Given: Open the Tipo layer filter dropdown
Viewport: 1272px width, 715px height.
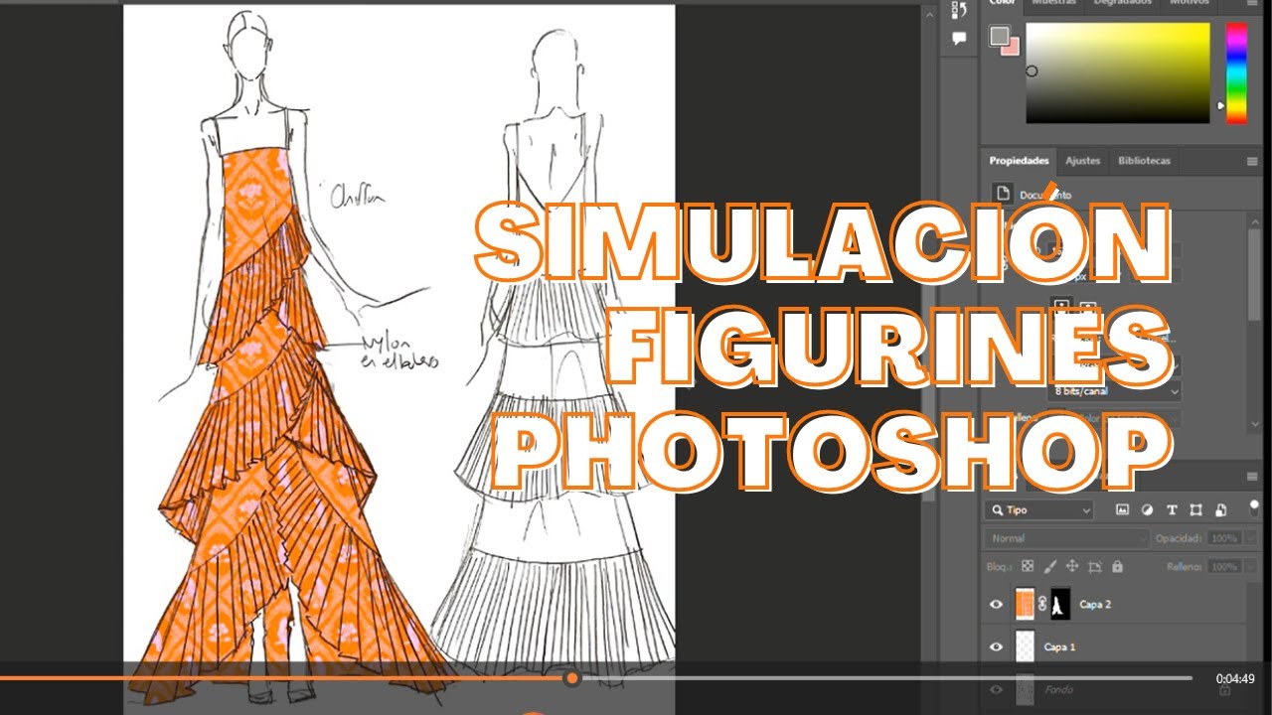Looking at the screenshot, I should [x=1039, y=509].
